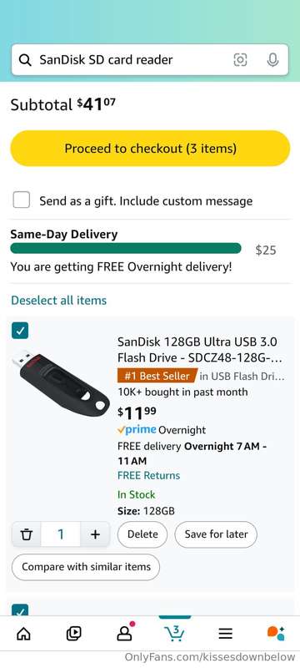300x668 pixels.
Task: Open the Home tab in bottom bar
Action: [23, 634]
